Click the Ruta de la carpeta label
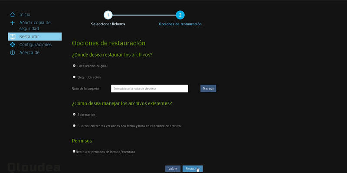The image size is (347, 173). [x=85, y=89]
